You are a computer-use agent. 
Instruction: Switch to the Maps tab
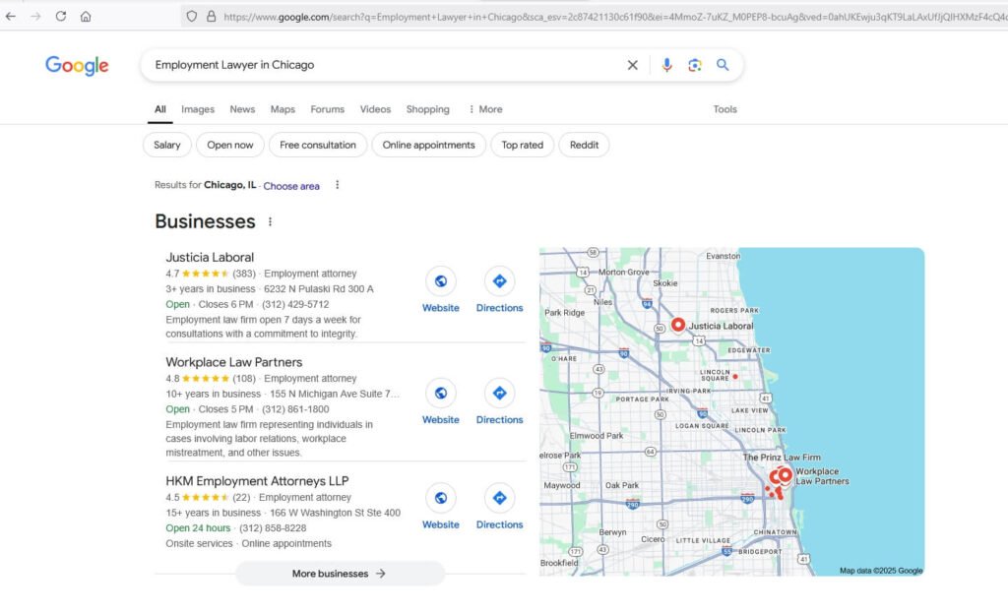(283, 109)
